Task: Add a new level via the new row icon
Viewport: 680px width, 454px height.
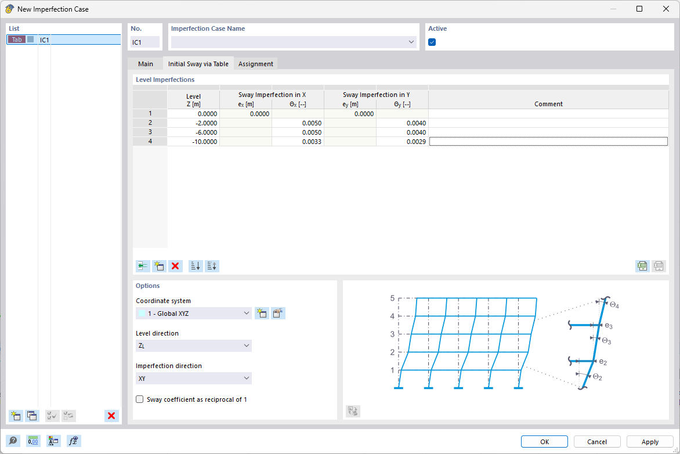Action: pyautogui.click(x=159, y=266)
